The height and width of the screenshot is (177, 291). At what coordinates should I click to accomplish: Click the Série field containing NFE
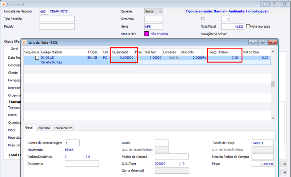pos(154,26)
